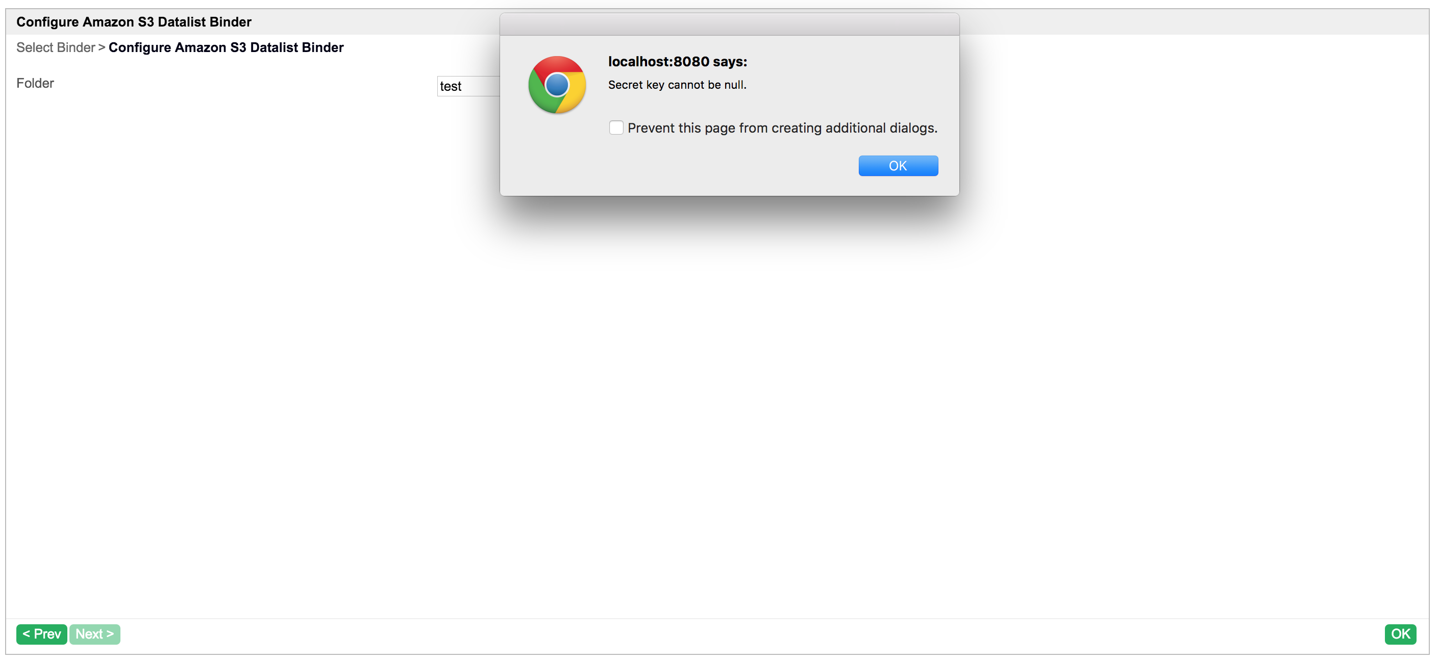Click the Chrome logo in the alert

pyautogui.click(x=557, y=85)
